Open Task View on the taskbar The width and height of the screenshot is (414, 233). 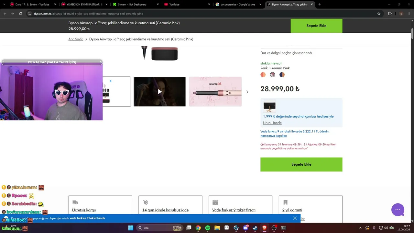click(189, 228)
